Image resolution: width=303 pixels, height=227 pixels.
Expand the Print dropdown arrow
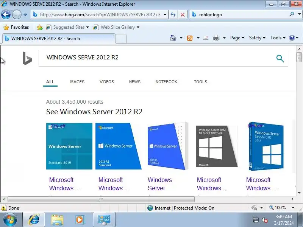tap(224, 38)
